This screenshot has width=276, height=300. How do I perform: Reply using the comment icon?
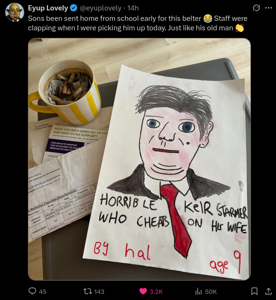pyautogui.click(x=32, y=291)
